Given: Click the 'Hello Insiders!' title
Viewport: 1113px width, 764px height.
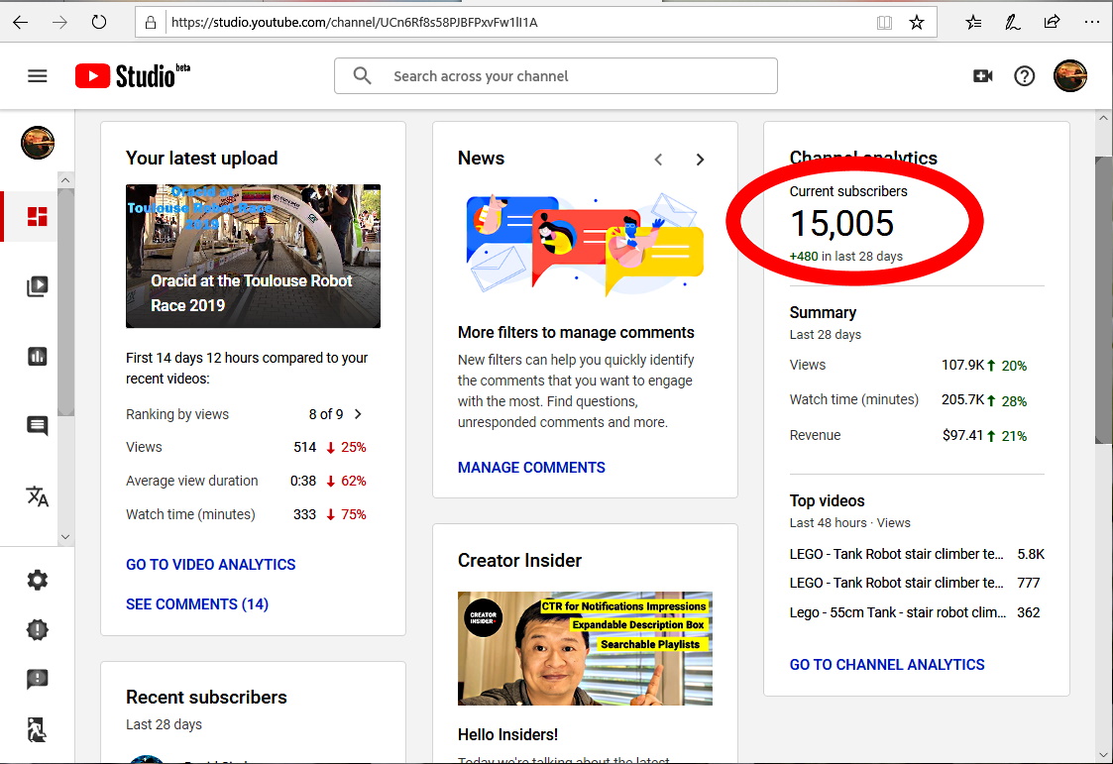Looking at the screenshot, I should 507,735.
